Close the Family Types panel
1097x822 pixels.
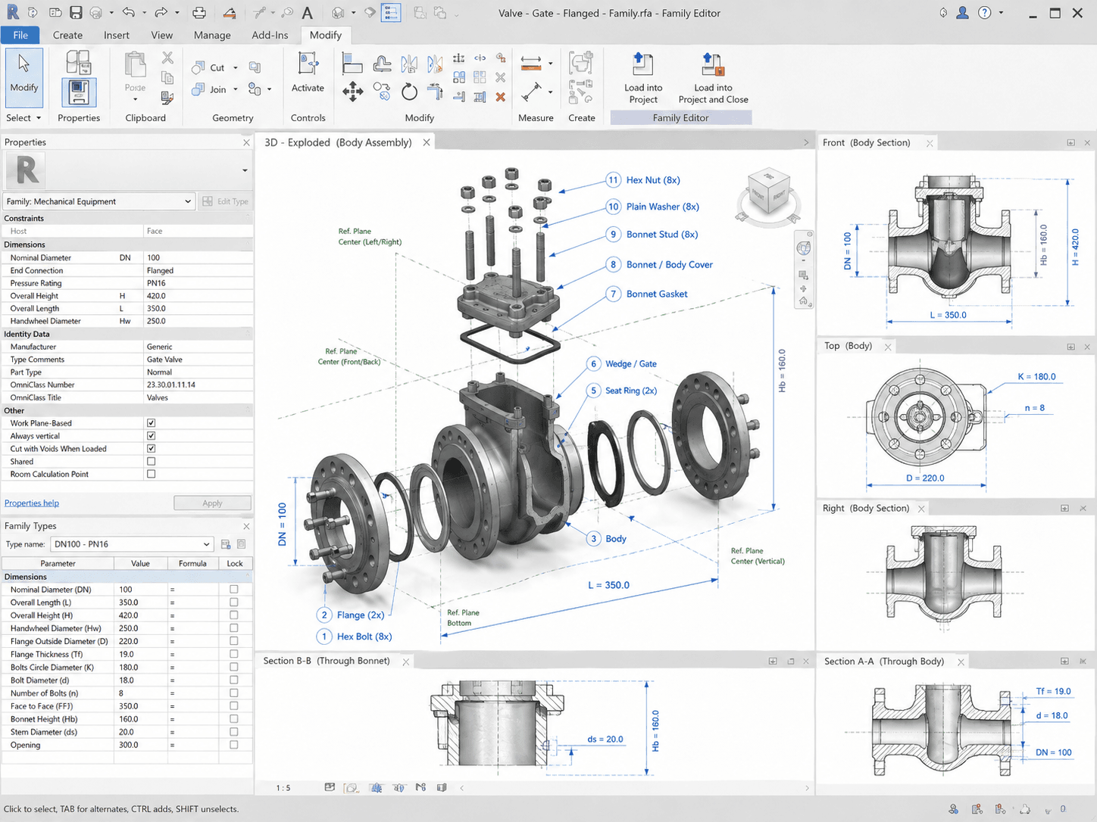(246, 526)
